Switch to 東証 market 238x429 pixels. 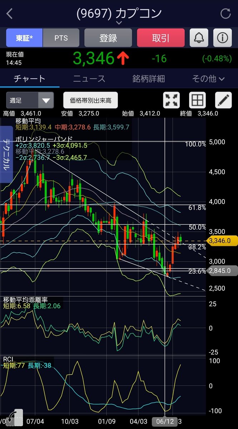click(x=24, y=38)
